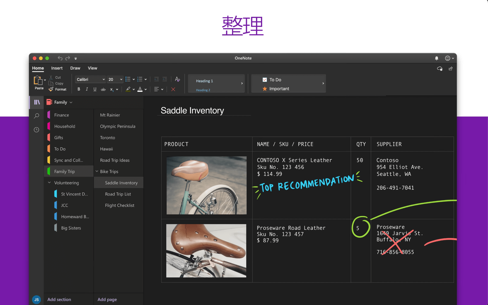Click the red delete X icon

click(173, 89)
